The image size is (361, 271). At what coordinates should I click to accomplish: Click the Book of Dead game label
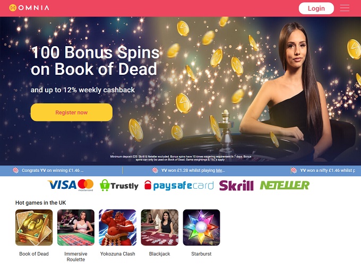(x=34, y=253)
